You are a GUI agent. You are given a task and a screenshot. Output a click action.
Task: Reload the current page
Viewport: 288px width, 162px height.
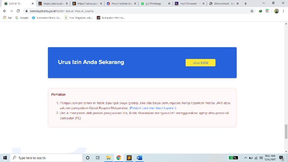(18, 11)
